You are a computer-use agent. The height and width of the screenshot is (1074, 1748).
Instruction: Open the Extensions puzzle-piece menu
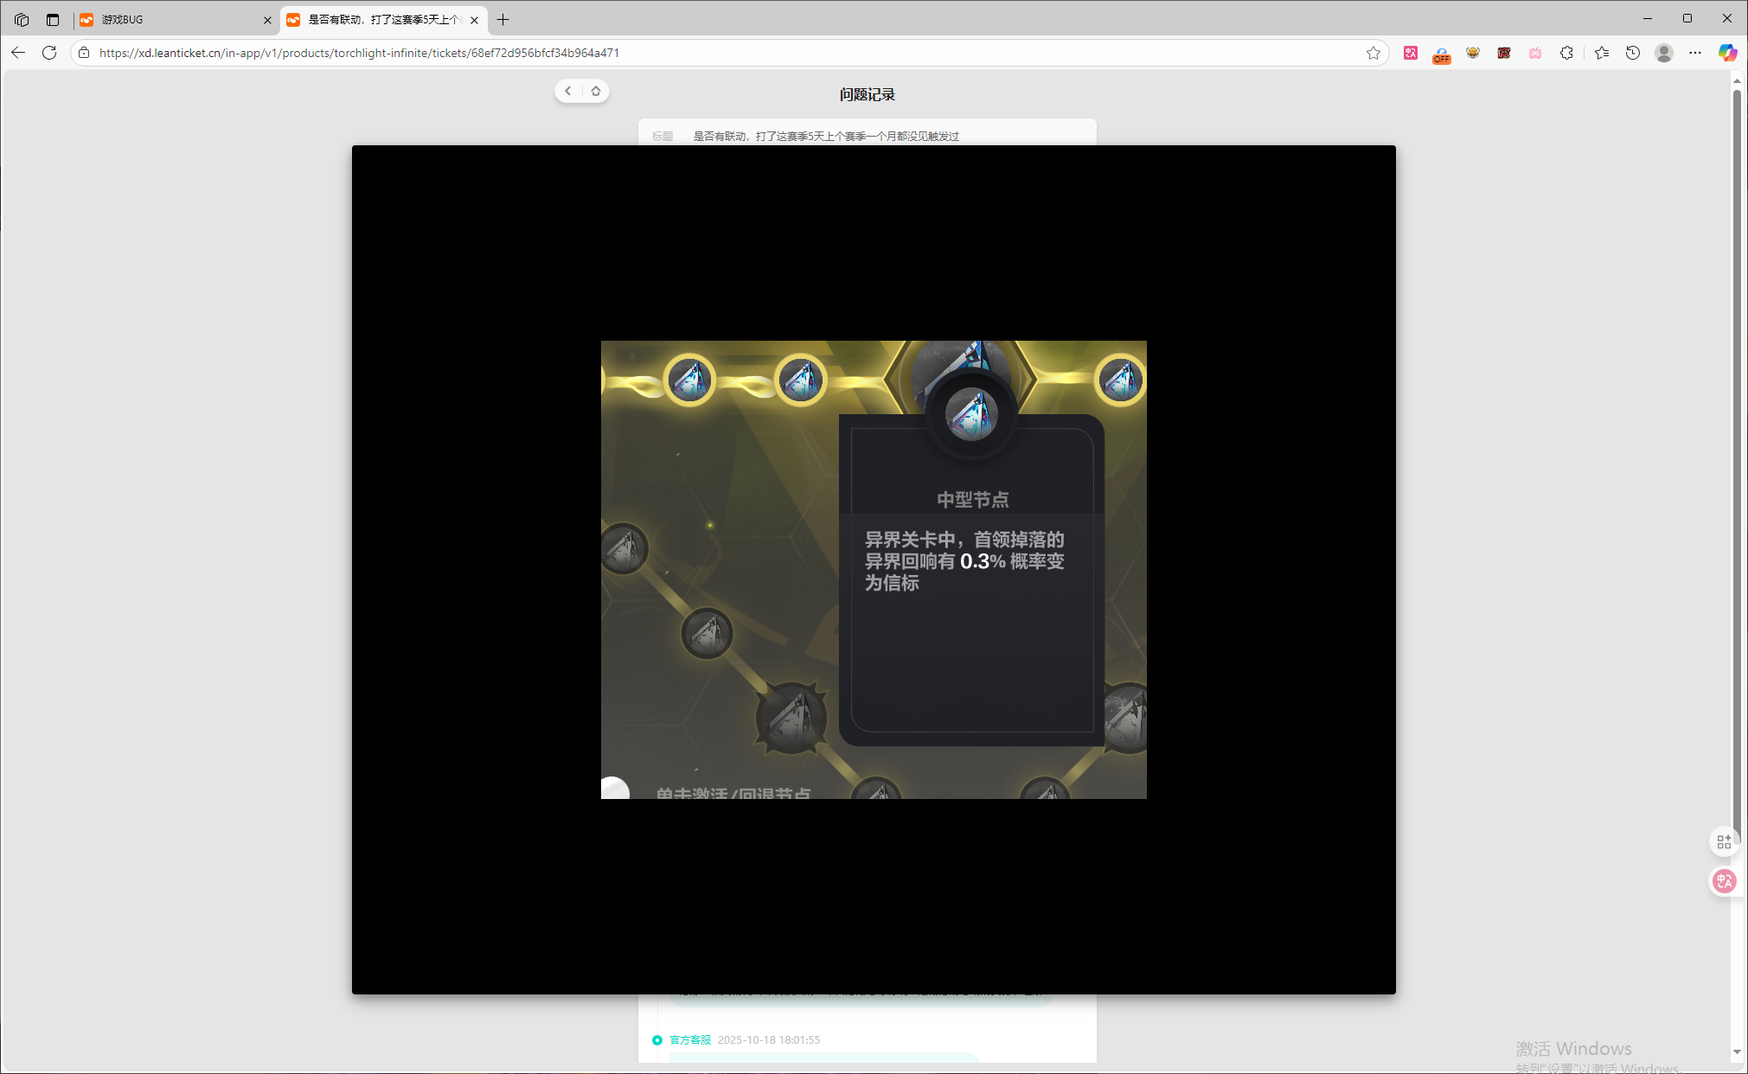pyautogui.click(x=1566, y=53)
